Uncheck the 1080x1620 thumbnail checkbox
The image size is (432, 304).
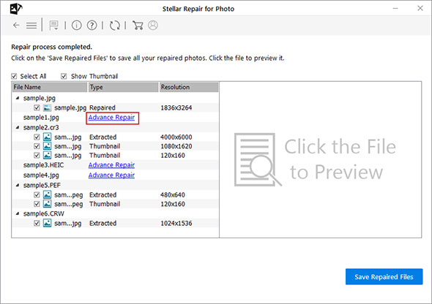(37, 146)
